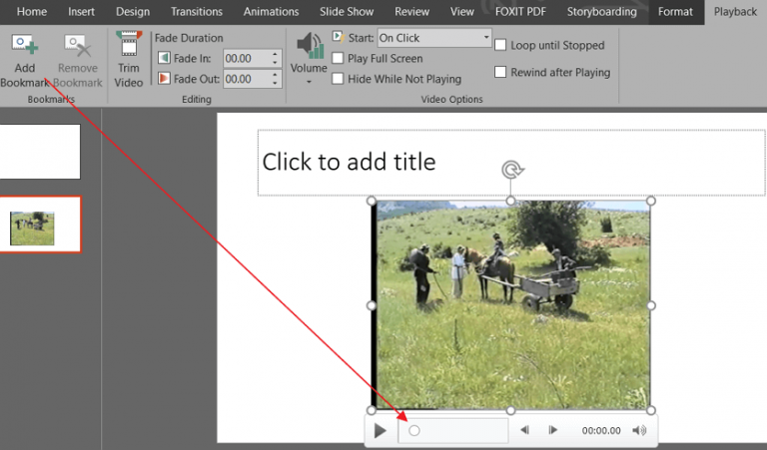Expand the Volume dropdown arrow
This screenshot has height=450, width=767.
point(309,82)
